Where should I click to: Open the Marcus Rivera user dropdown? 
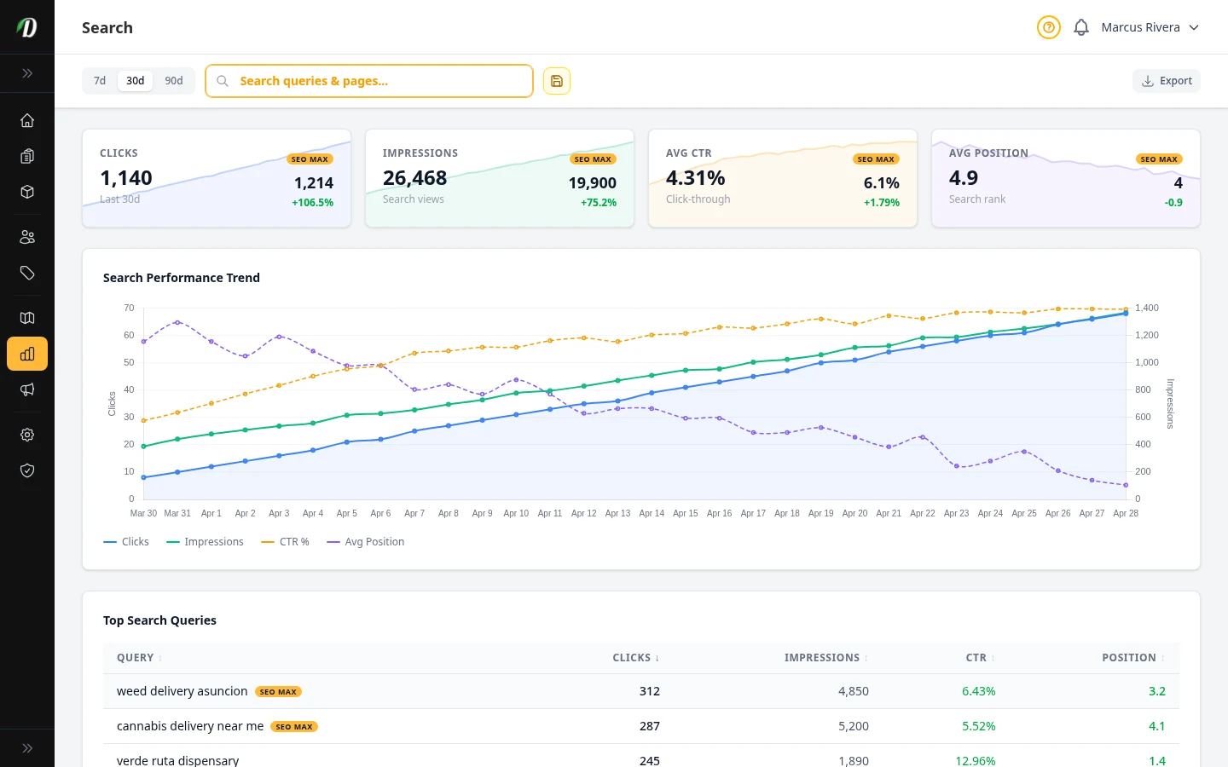pos(1150,27)
